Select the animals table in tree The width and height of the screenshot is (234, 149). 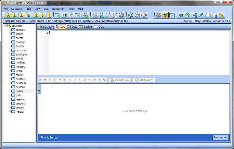pos(20,30)
